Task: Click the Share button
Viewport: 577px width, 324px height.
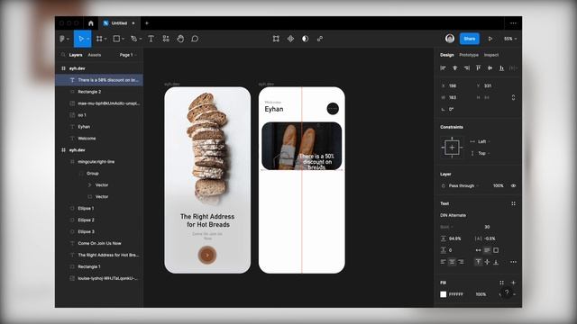Action: tap(470, 39)
